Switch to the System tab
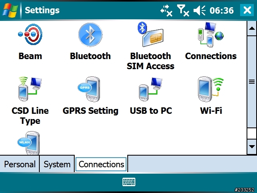Image resolution: width=257 pixels, height=193 pixels. [x=57, y=164]
